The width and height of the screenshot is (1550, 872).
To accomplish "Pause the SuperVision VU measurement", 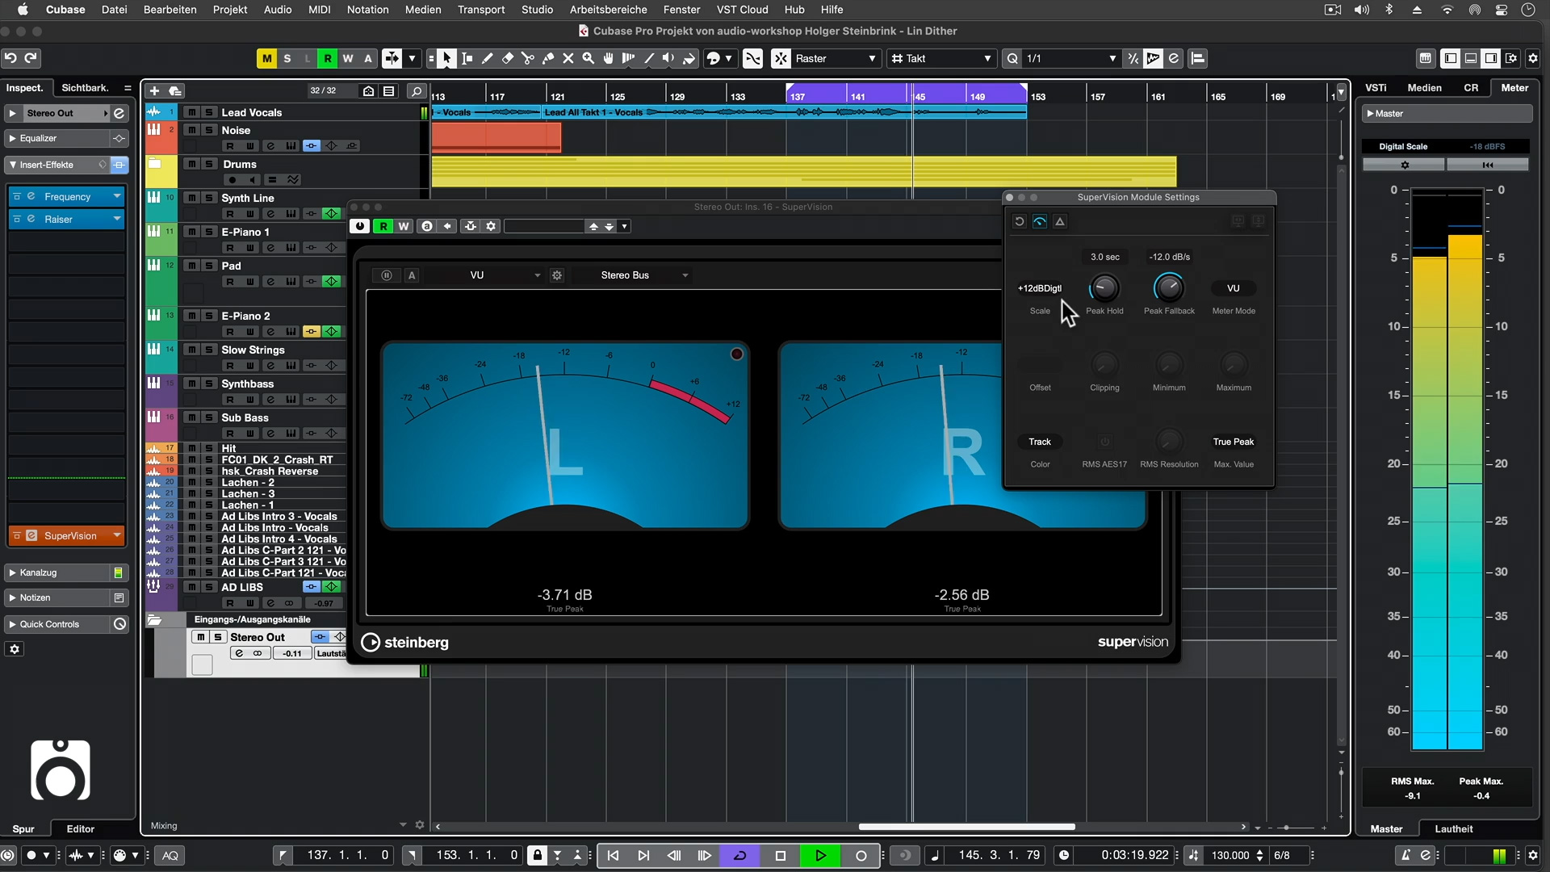I will tap(387, 275).
